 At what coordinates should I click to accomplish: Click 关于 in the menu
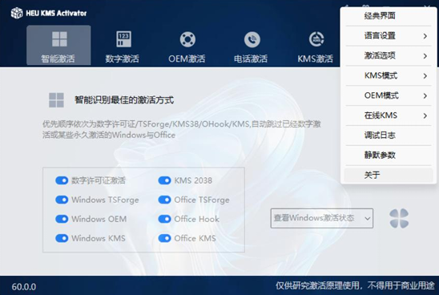389,175
